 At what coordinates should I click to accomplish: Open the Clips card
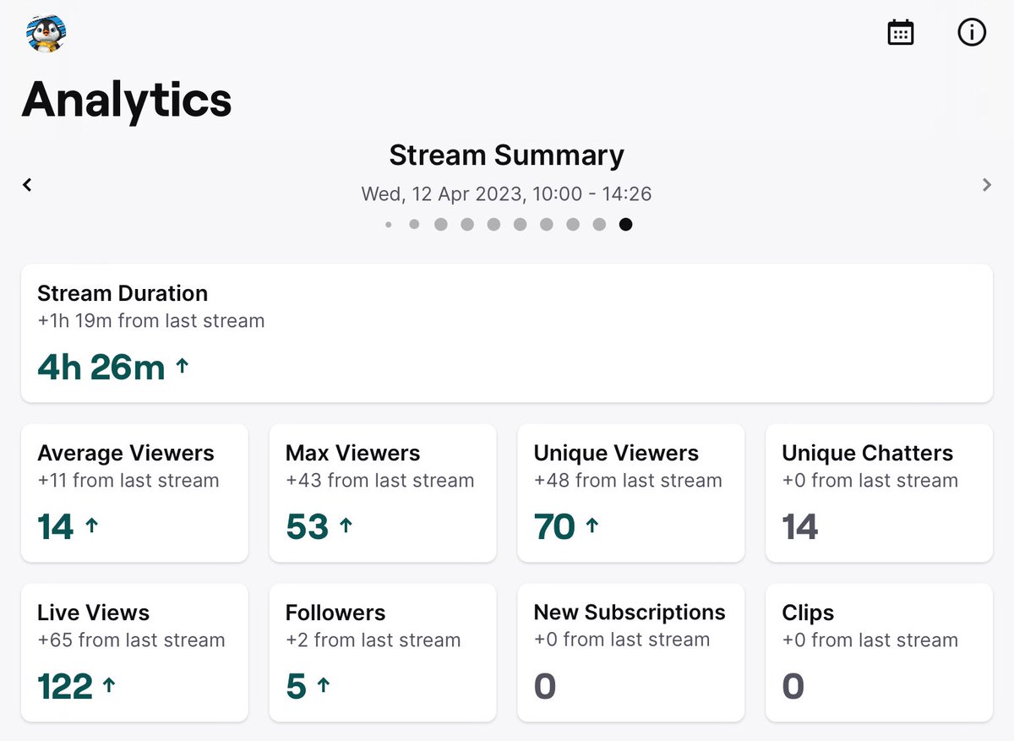point(879,652)
